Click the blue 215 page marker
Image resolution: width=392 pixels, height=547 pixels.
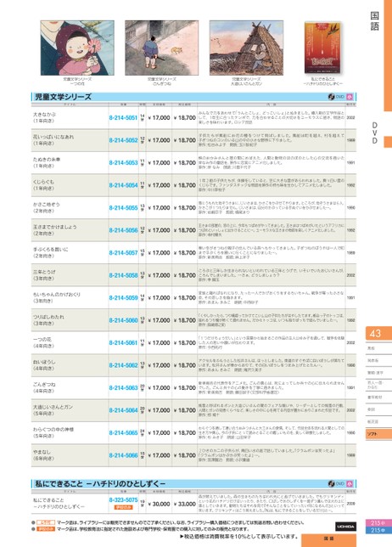click(x=378, y=530)
